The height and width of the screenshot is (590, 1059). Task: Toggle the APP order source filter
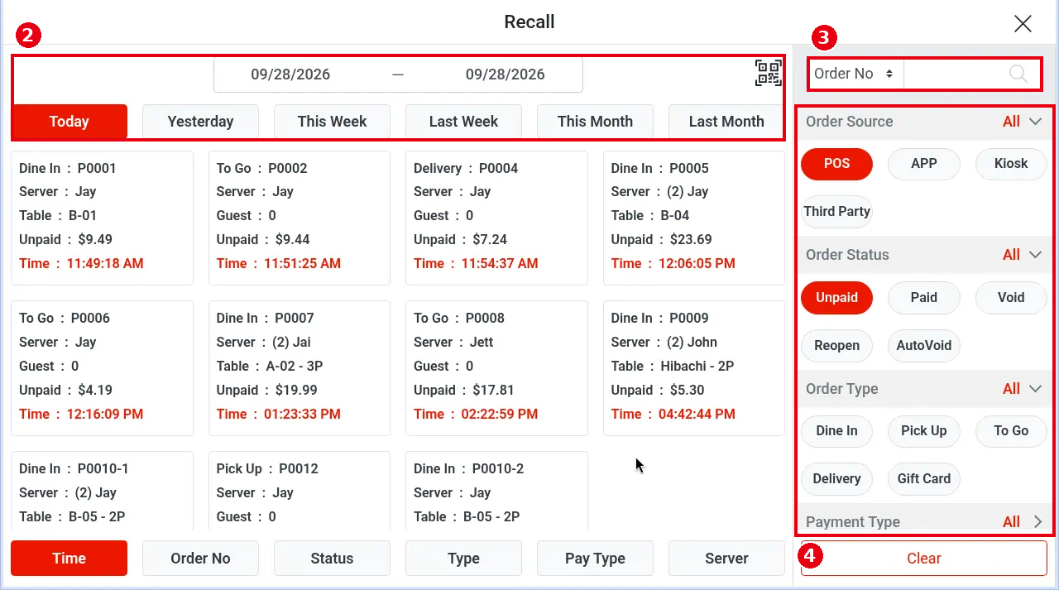[924, 164]
